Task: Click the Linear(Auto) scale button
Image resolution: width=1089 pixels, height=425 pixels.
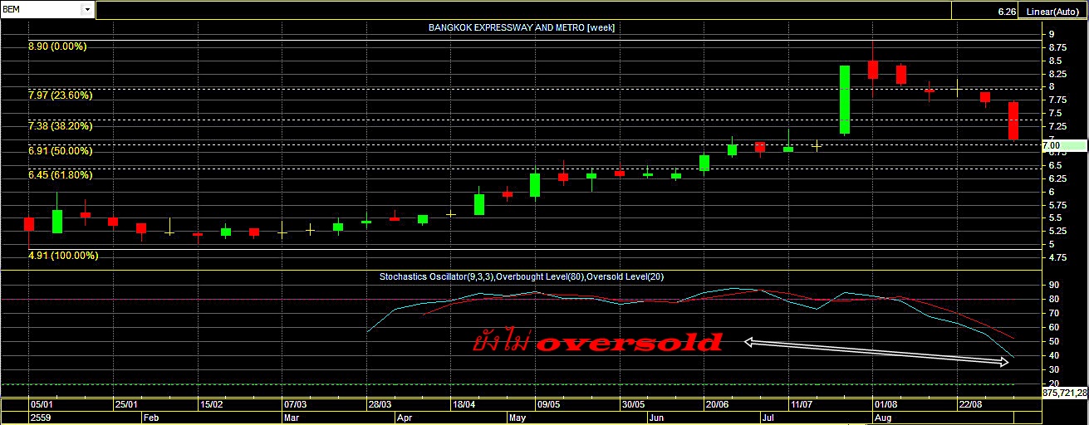Action: point(1053,12)
